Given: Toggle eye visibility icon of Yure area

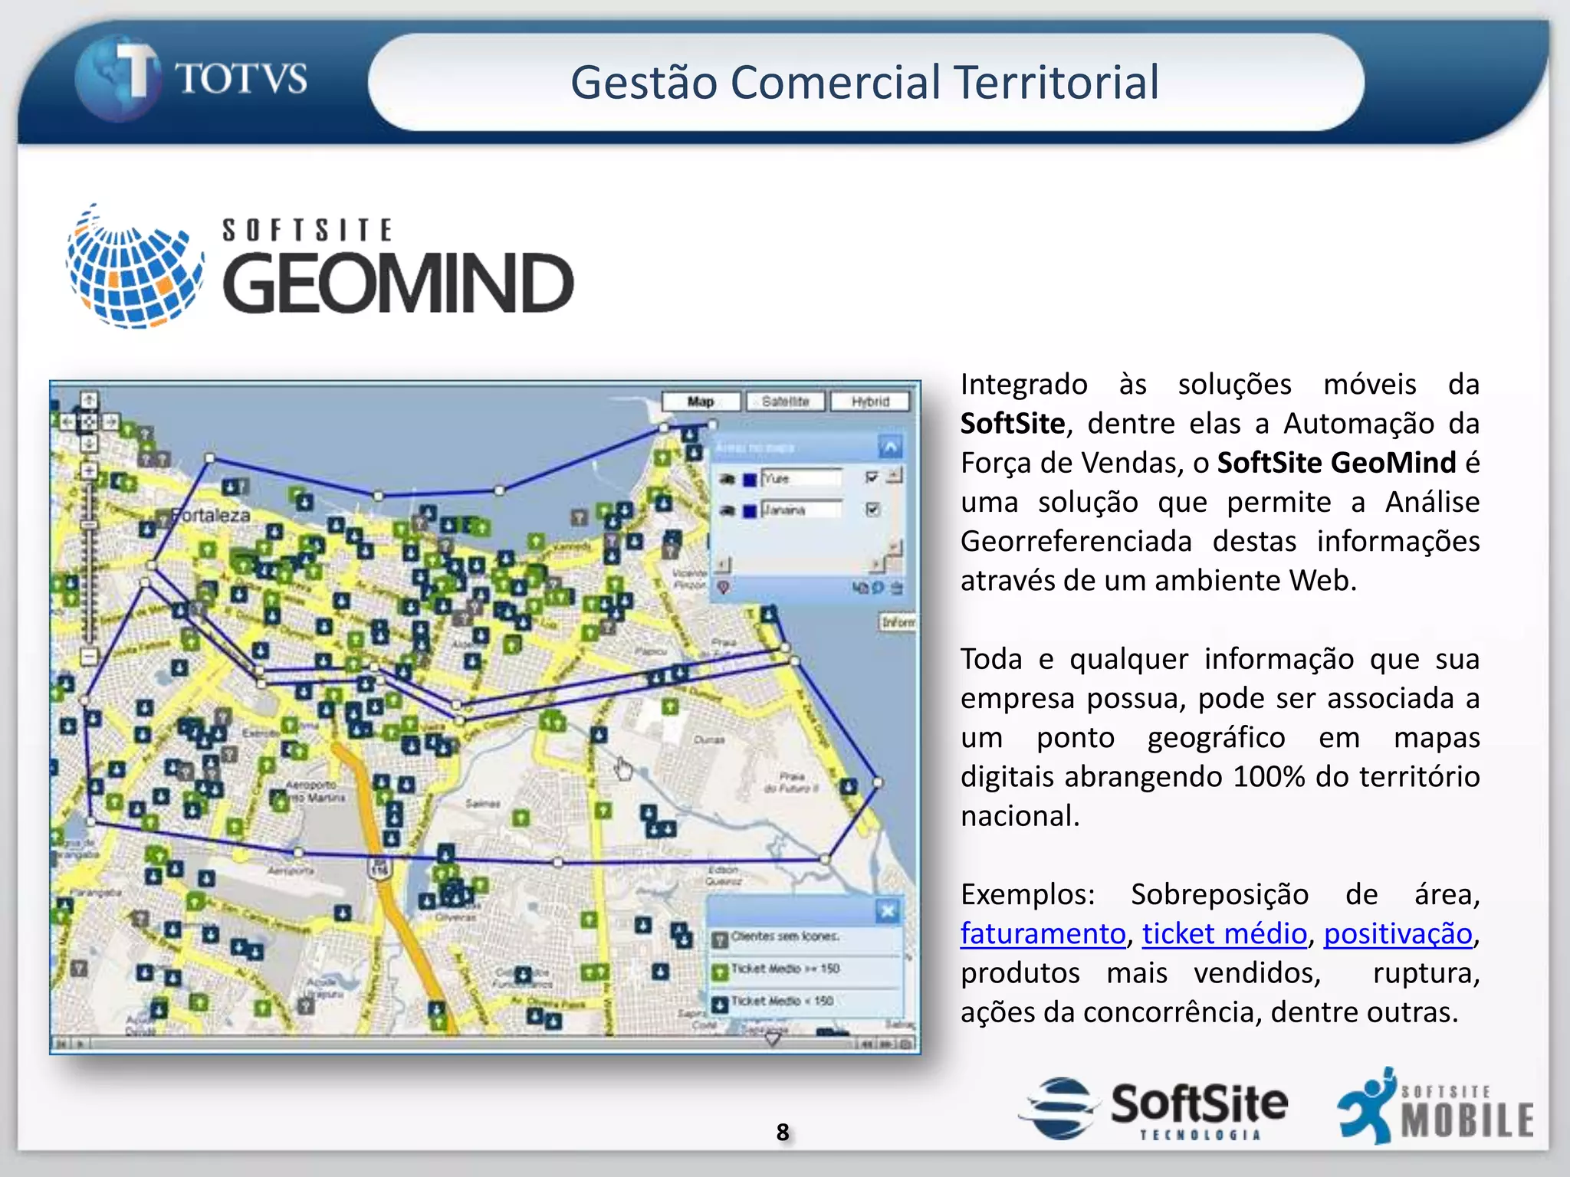Looking at the screenshot, I should (x=727, y=479).
